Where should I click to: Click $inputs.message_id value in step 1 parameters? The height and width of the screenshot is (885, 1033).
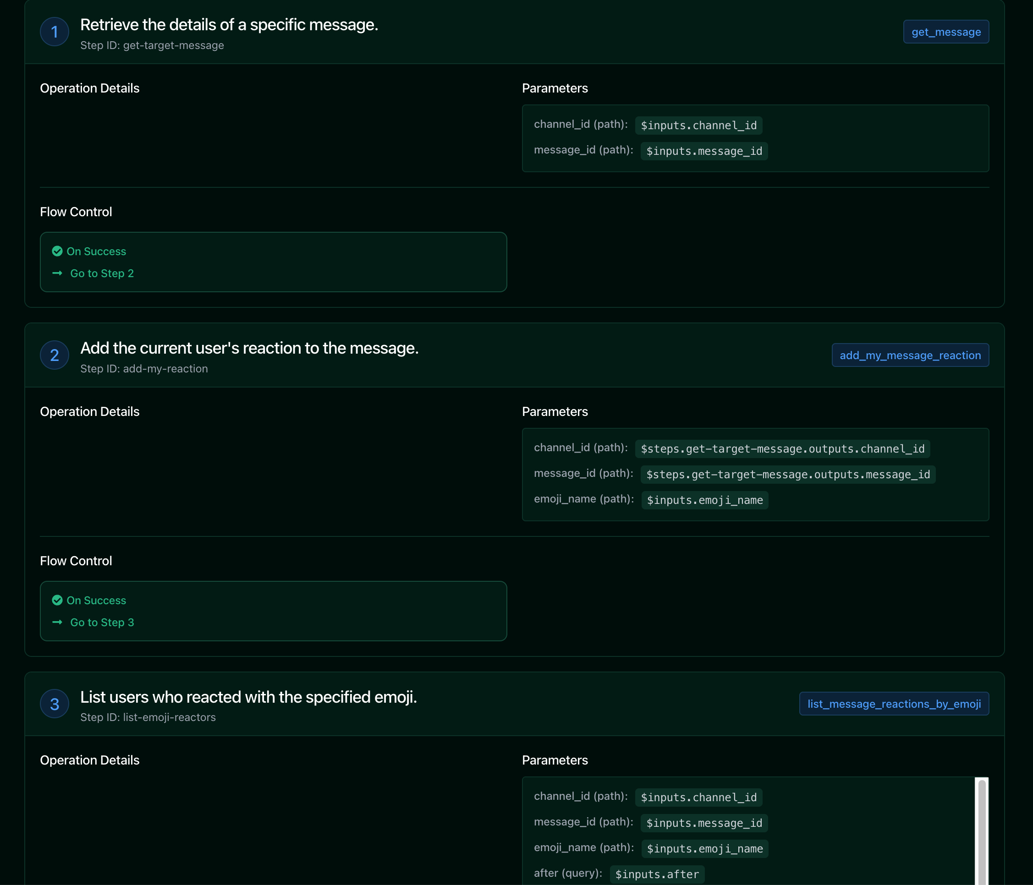click(704, 151)
